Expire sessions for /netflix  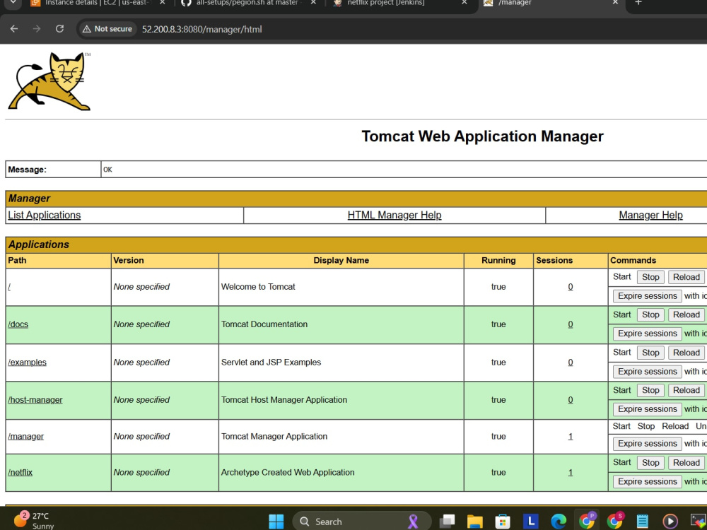coord(647,481)
